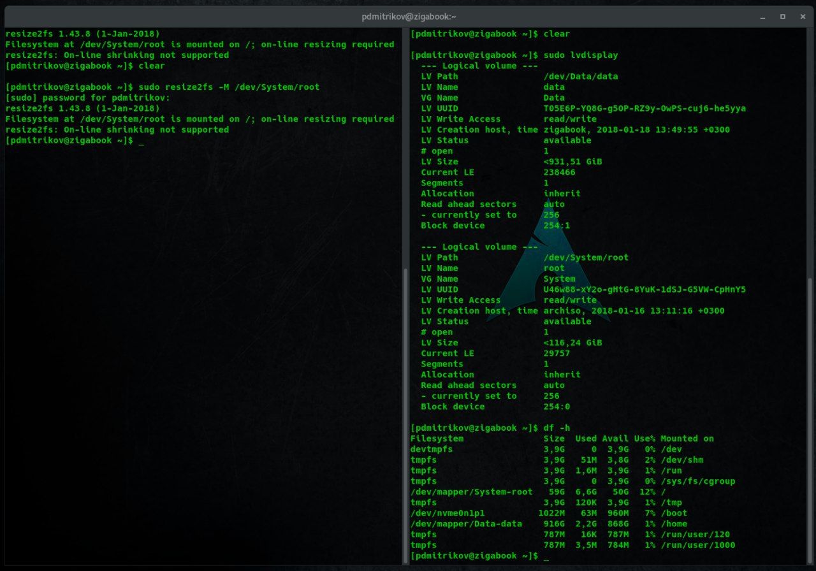Click the '/boot' mount point
816x571 pixels.
[x=674, y=513]
